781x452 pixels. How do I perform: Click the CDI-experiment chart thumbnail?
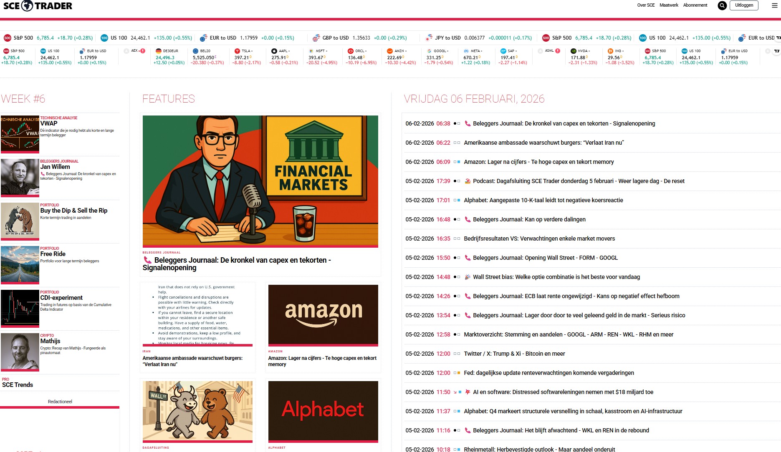(x=20, y=309)
